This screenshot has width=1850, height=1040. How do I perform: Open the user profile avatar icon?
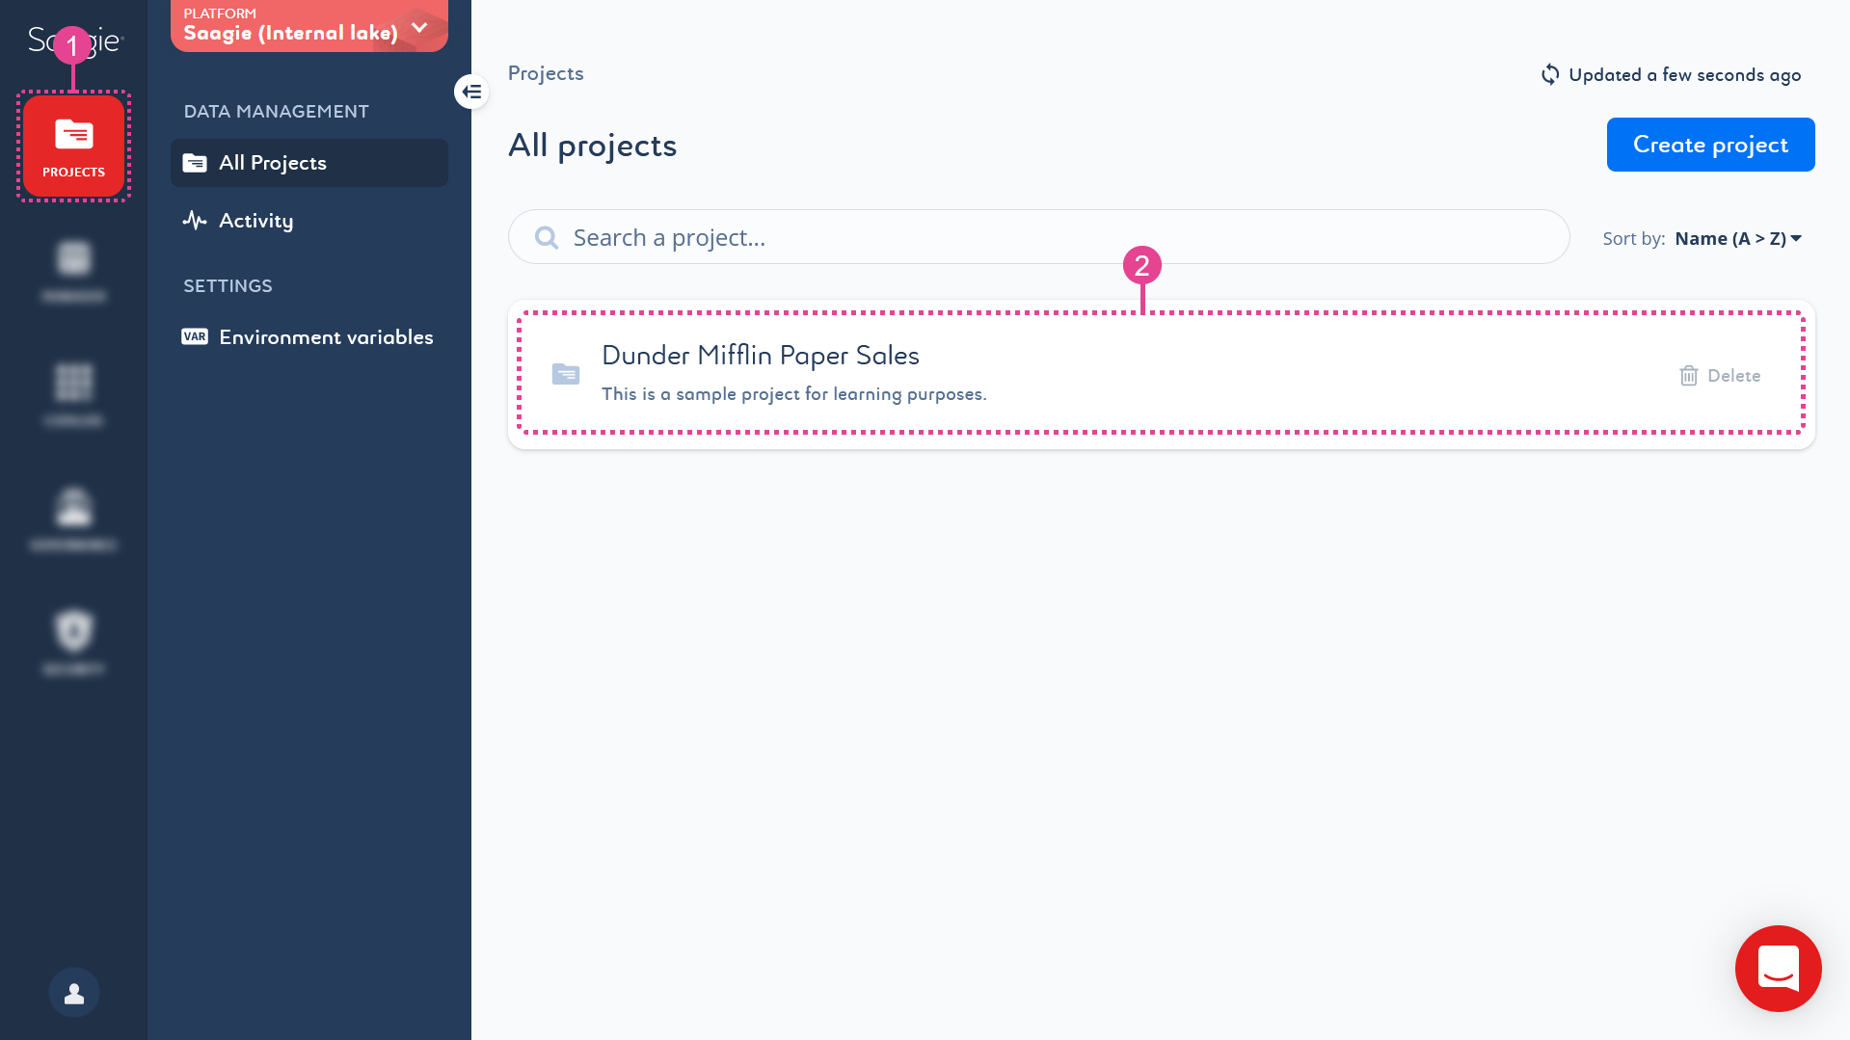coord(74,993)
